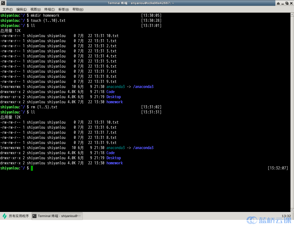Click the scrollbar down arrow

[x=292, y=210]
